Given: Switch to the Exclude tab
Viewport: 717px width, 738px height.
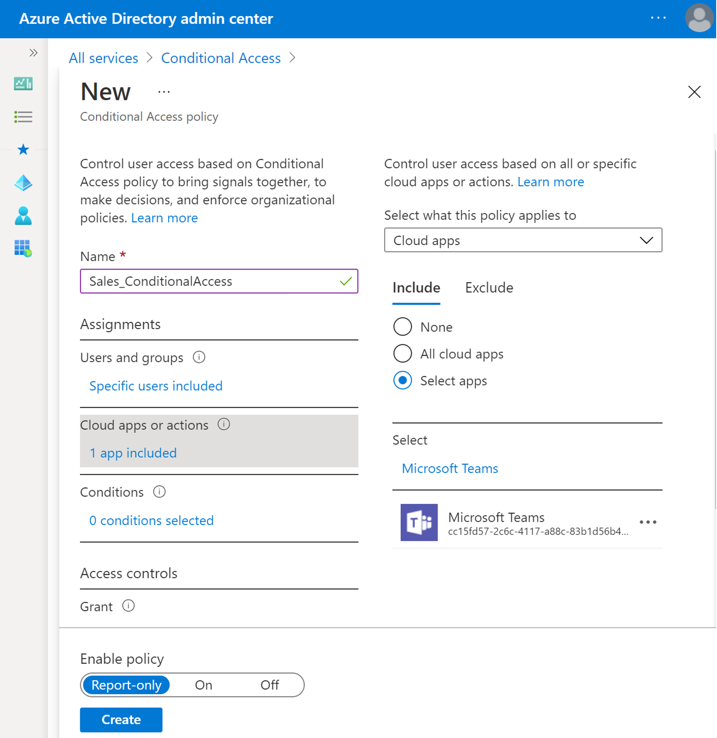Looking at the screenshot, I should click(488, 288).
